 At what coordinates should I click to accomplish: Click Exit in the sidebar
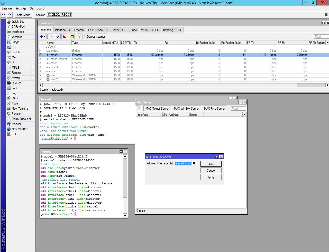[14, 134]
